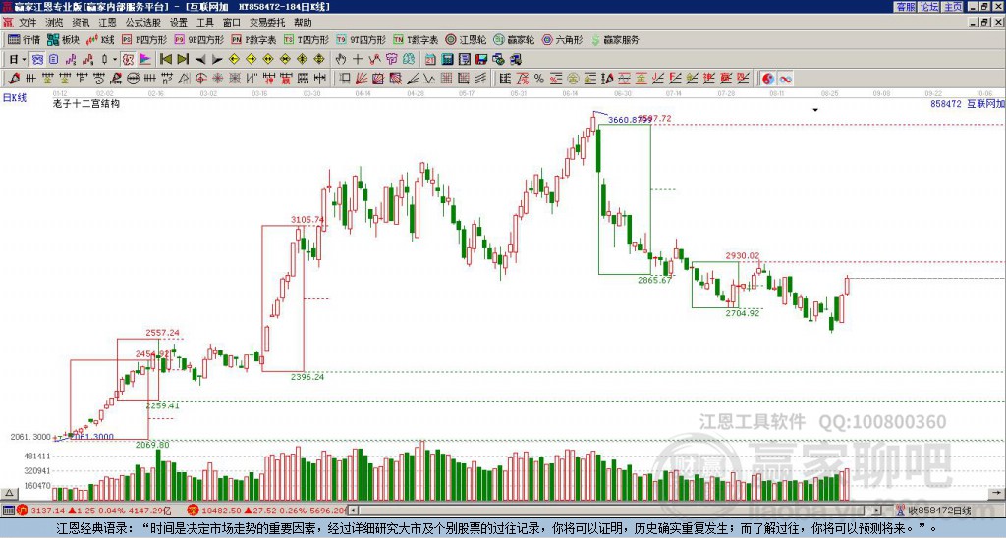This screenshot has height=538, width=1006.
Task: Open the T四方形 tool
Action: 307,39
